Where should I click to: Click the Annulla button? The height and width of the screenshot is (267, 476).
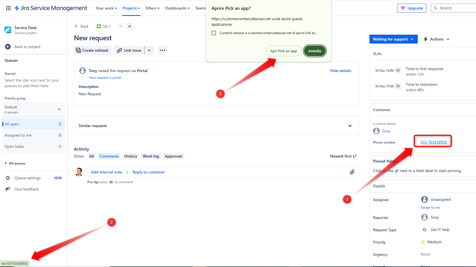(315, 51)
